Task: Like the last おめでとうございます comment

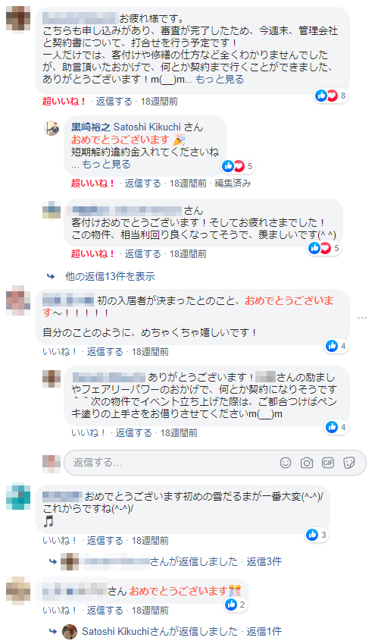Action: (x=60, y=611)
